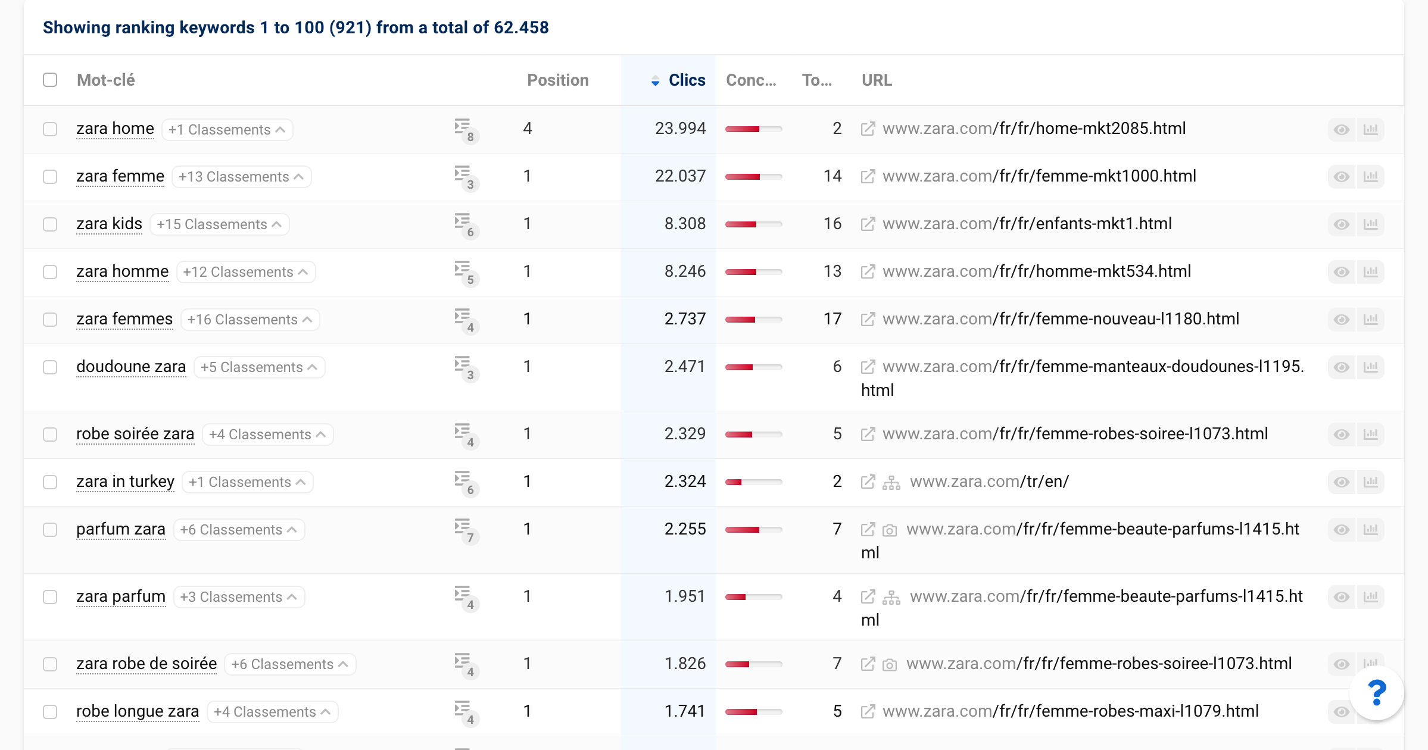Tick the select-all checkbox in table header
Image resolution: width=1428 pixels, height=750 pixels.
point(50,80)
